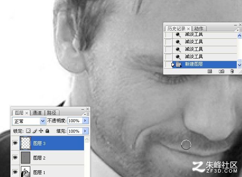Create new snapshot camera icon
This screenshot has width=242, height=177.
[x=221, y=71]
